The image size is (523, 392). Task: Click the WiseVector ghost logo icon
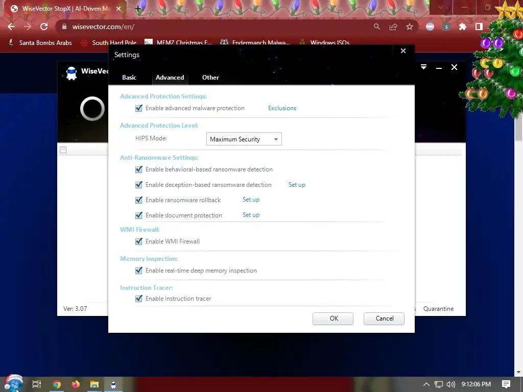click(x=72, y=73)
